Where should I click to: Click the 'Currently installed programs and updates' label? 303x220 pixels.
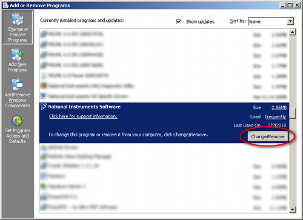coord(82,21)
